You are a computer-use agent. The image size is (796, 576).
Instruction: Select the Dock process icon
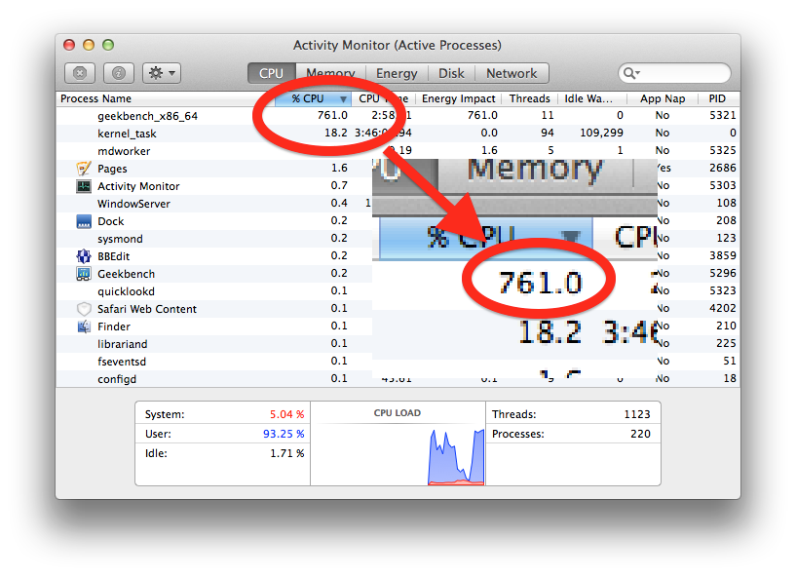pos(83,221)
